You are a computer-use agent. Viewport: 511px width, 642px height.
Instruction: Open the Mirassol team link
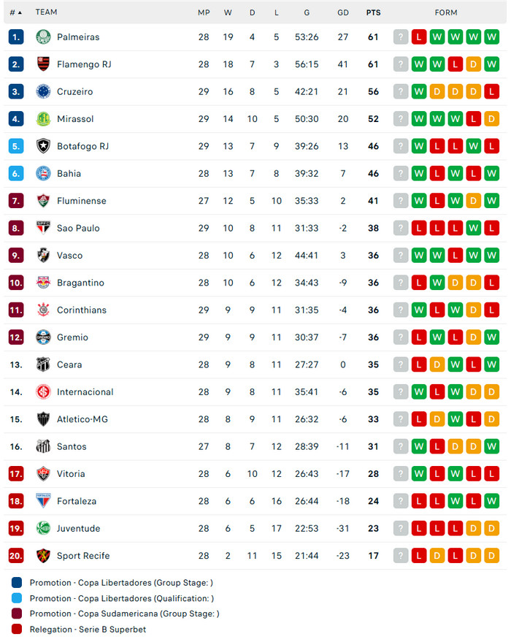pos(75,119)
